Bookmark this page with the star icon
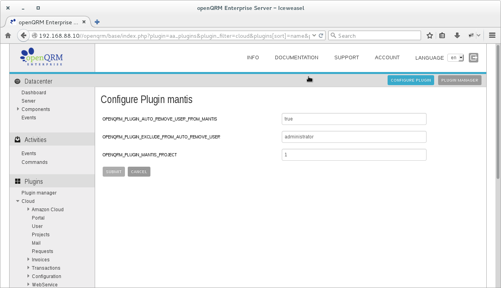 tap(430, 35)
